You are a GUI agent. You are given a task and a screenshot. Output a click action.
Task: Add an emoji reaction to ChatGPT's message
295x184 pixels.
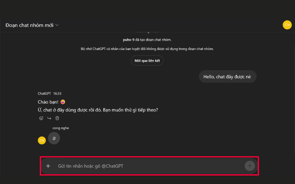(41, 118)
